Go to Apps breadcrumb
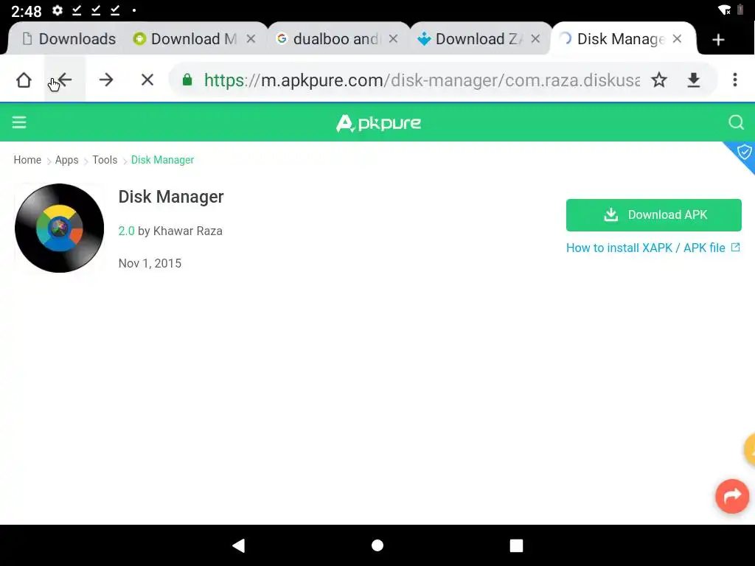 click(66, 160)
